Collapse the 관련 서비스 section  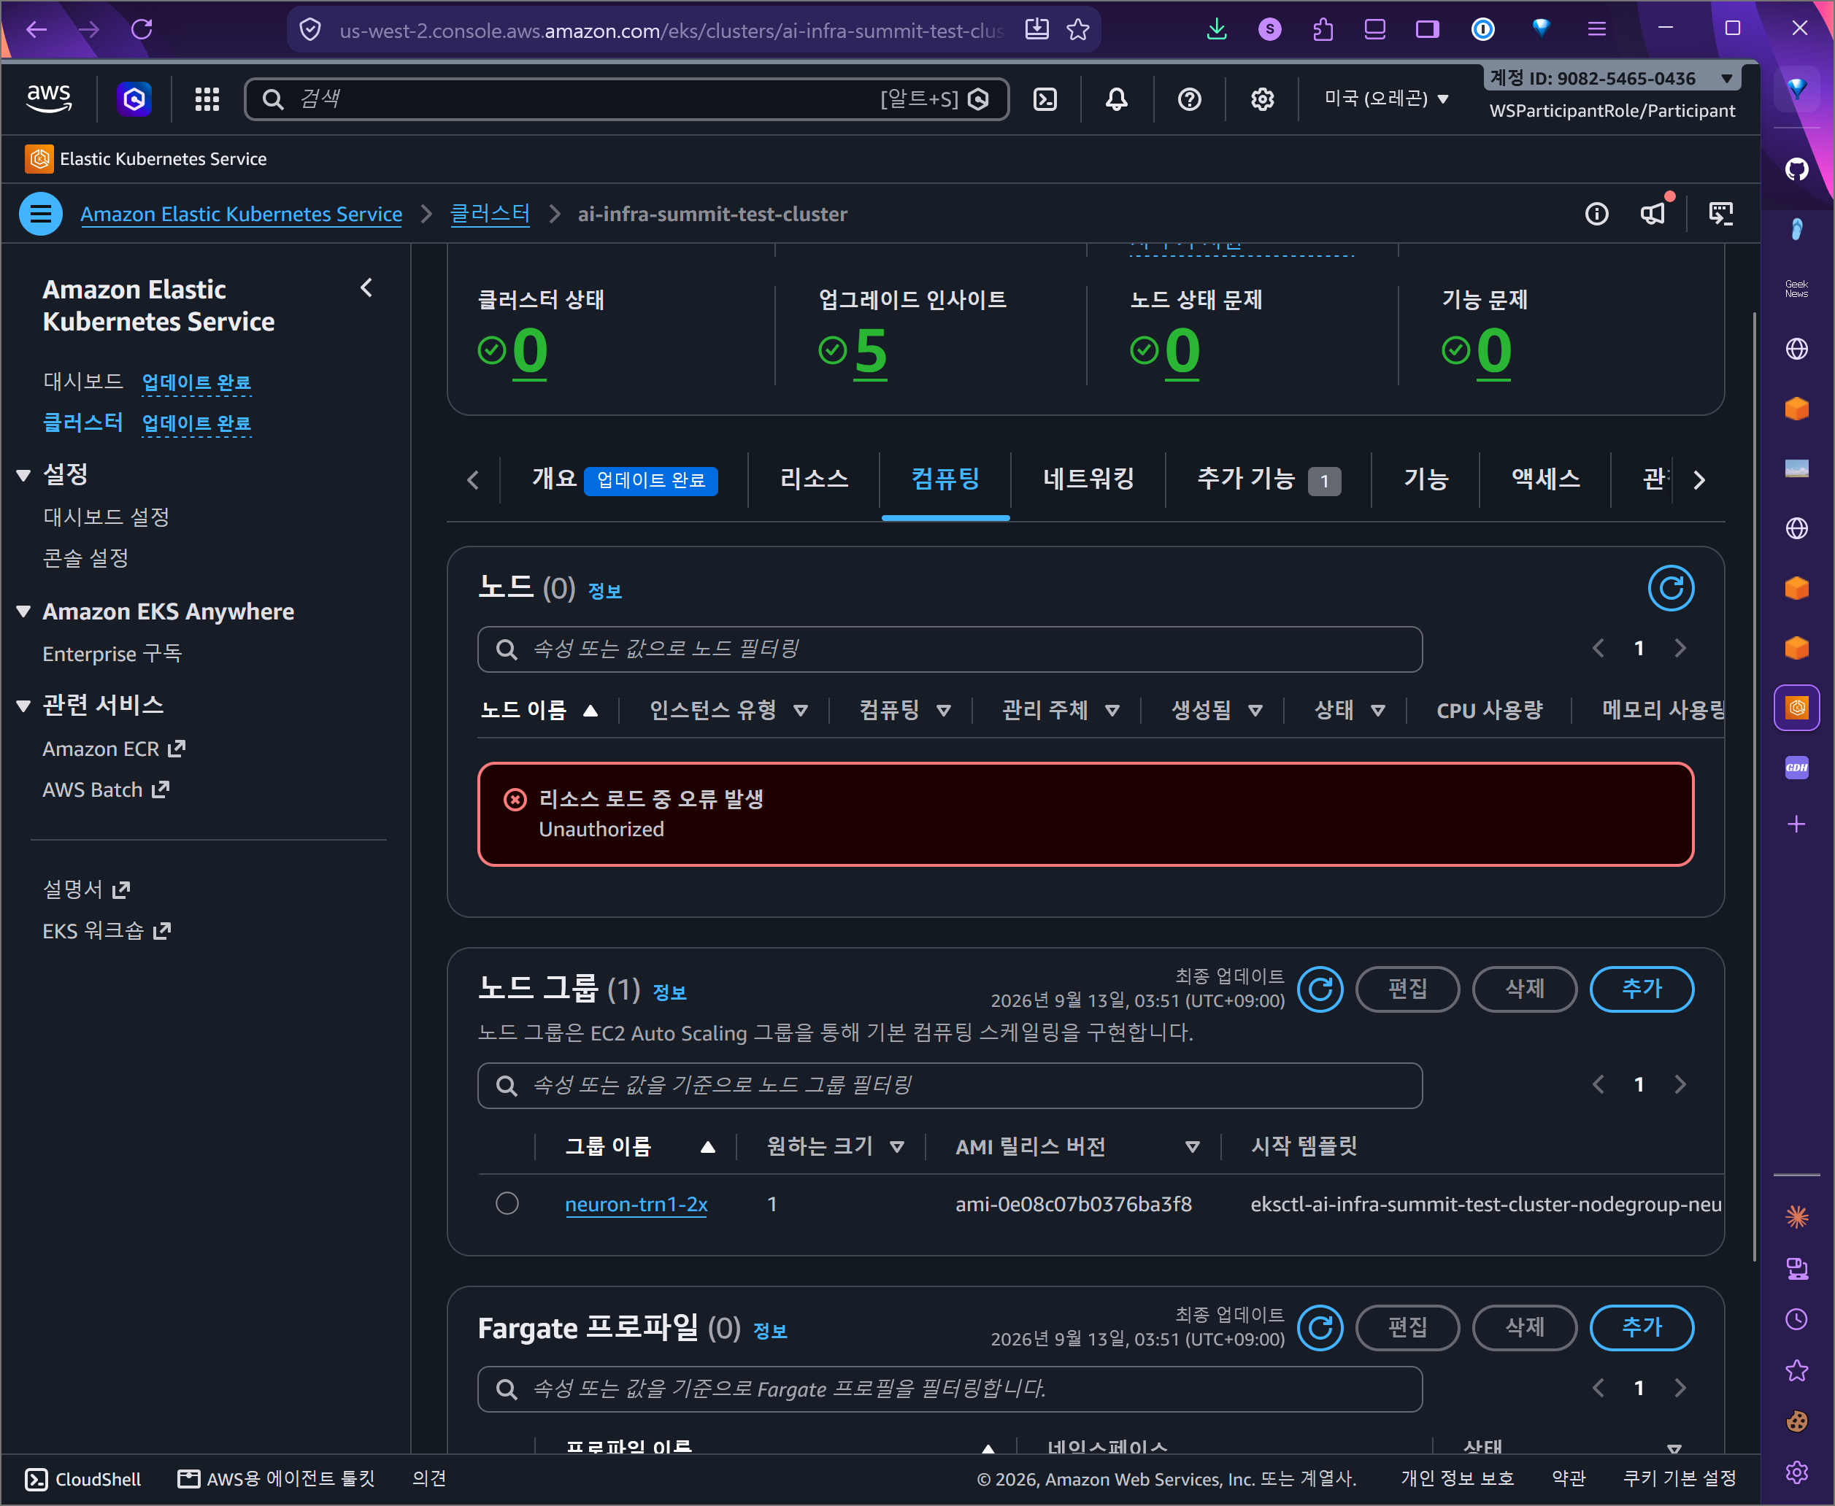pos(23,706)
